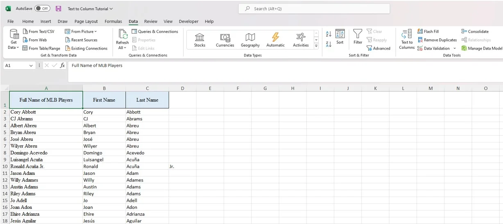Sort A to Z ascending
The width and height of the screenshot is (503, 224).
[329, 34]
